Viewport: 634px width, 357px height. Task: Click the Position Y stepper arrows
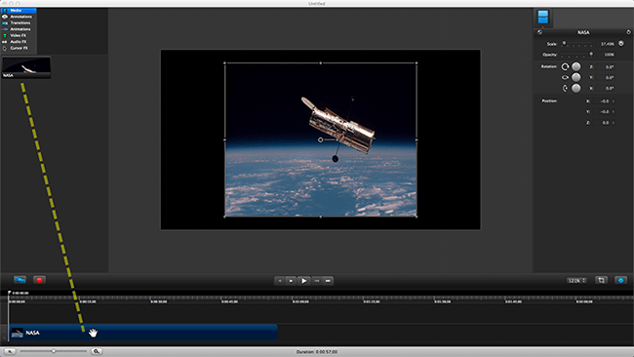point(614,111)
